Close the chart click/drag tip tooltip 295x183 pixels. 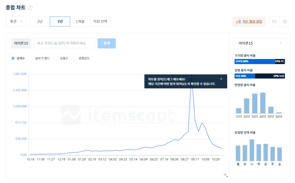[x=221, y=79]
